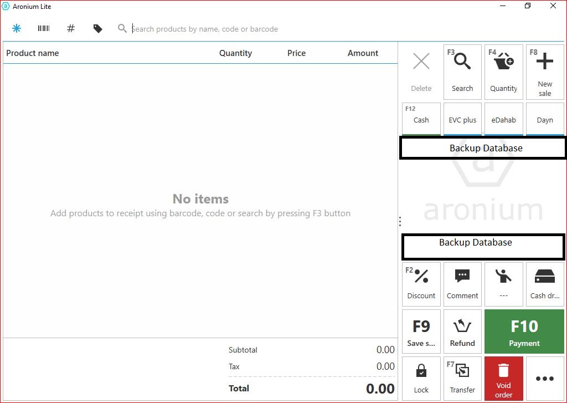Image resolution: width=567 pixels, height=403 pixels.
Task: Expand more options with the three-dots button
Action: click(545, 378)
